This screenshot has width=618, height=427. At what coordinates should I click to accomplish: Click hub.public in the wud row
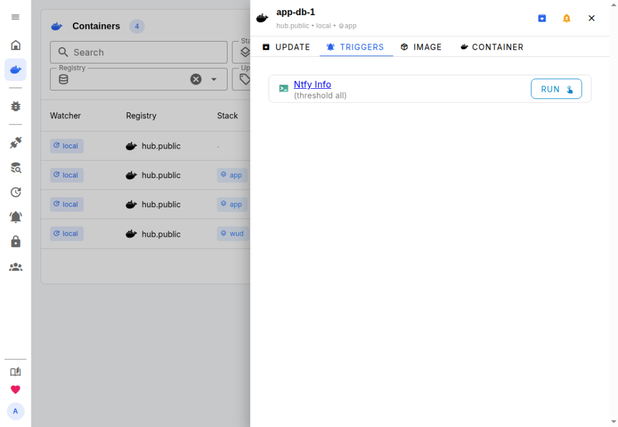point(161,234)
